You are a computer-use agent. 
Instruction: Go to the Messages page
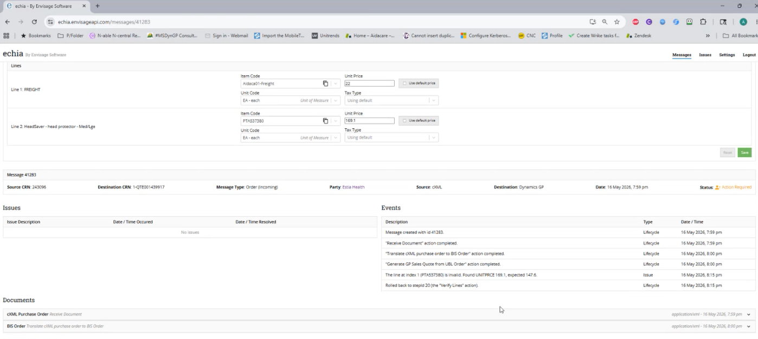682,55
